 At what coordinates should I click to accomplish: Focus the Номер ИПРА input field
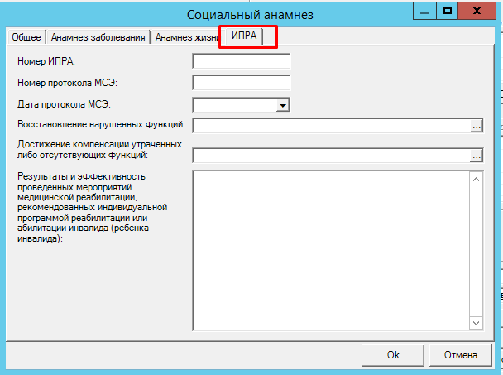coord(241,60)
